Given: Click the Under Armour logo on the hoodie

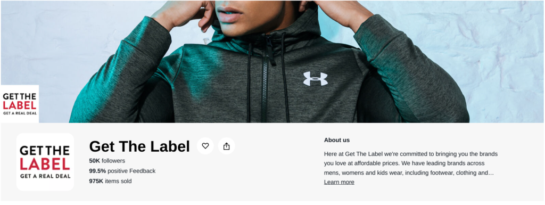Looking at the screenshot, I should coord(315,78).
